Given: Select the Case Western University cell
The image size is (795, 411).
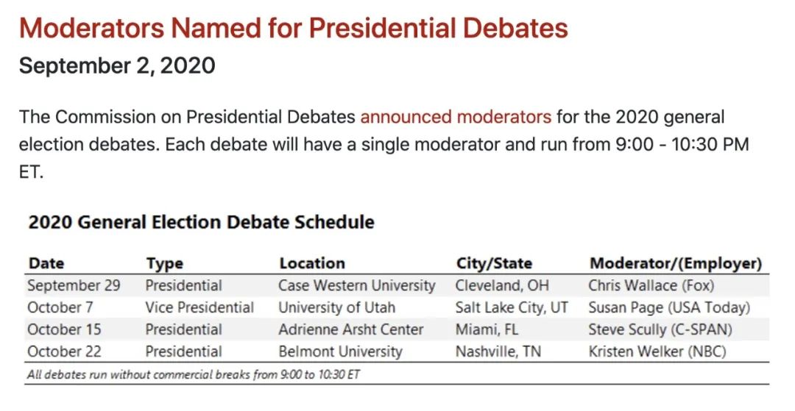Looking at the screenshot, I should (x=357, y=285).
